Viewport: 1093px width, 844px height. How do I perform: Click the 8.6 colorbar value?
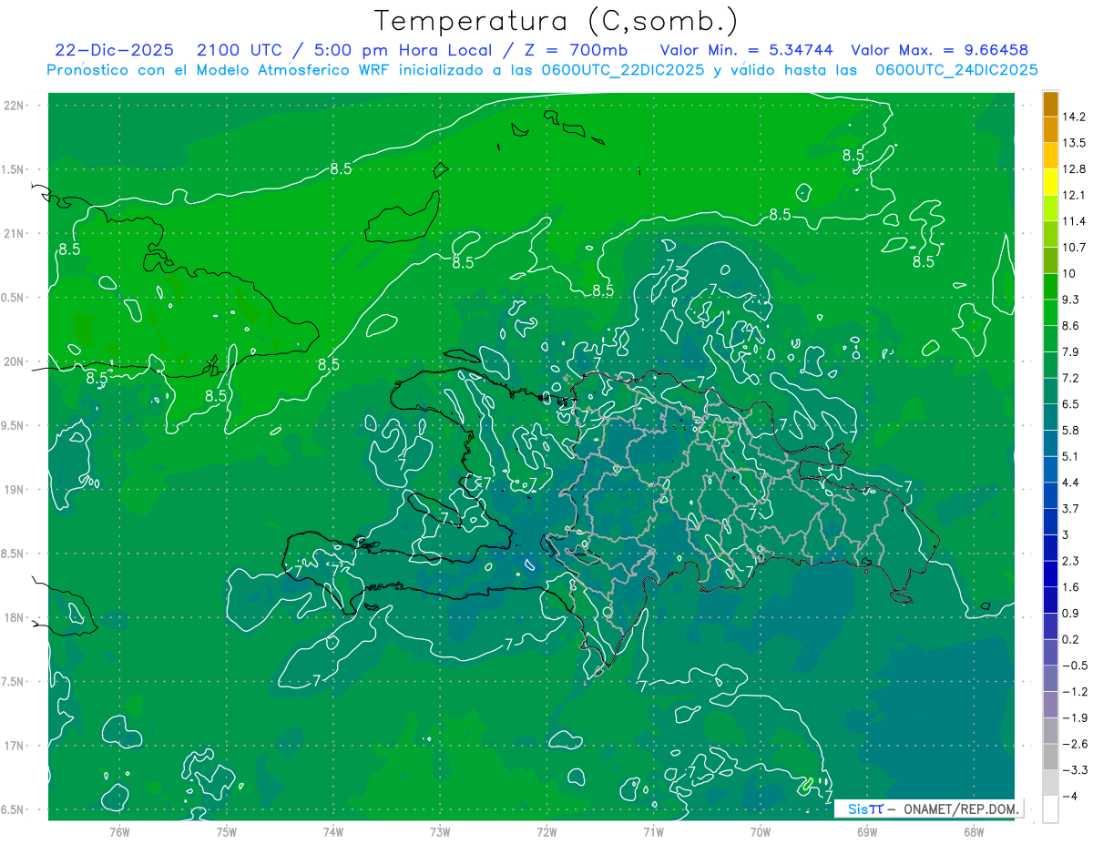(x=1071, y=326)
